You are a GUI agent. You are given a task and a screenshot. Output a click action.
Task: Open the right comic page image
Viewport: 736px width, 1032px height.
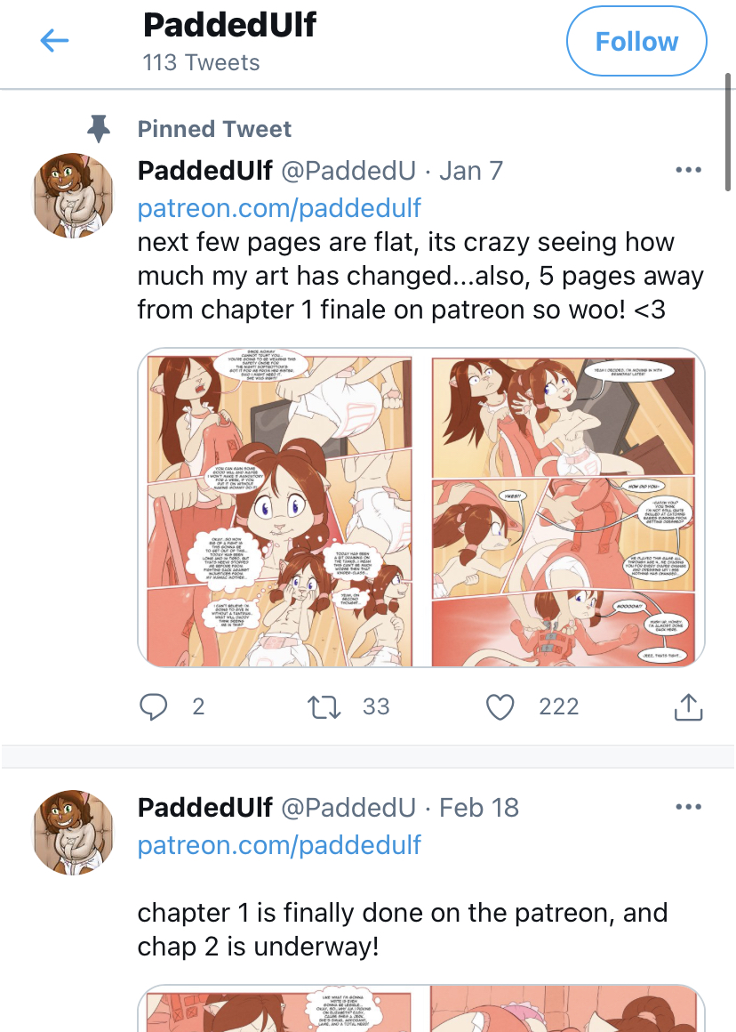pos(564,507)
